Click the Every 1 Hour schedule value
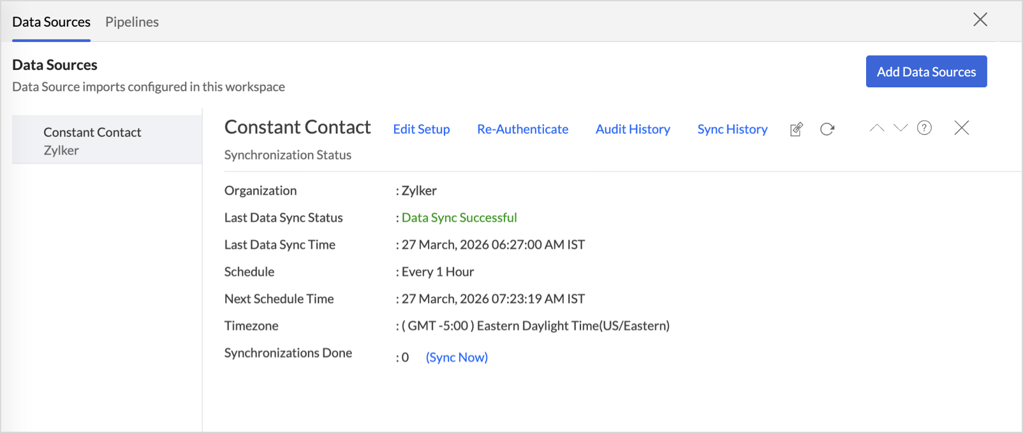The height and width of the screenshot is (433, 1023). tap(438, 272)
